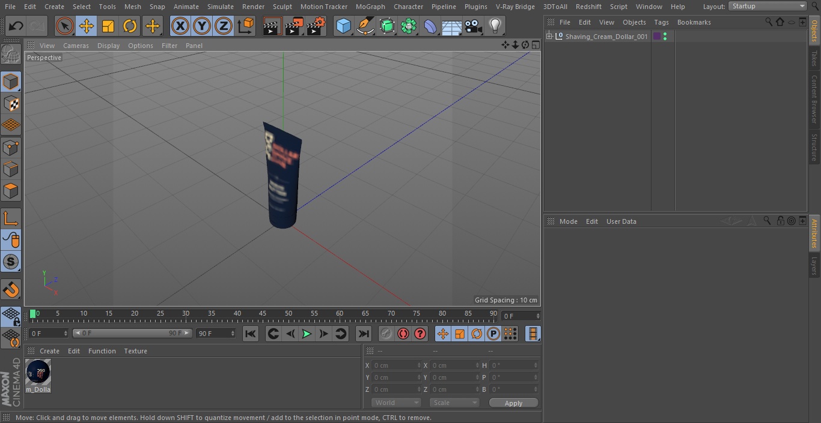Open Material Manager Create menu
Image resolution: width=821 pixels, height=423 pixels.
pos(49,351)
